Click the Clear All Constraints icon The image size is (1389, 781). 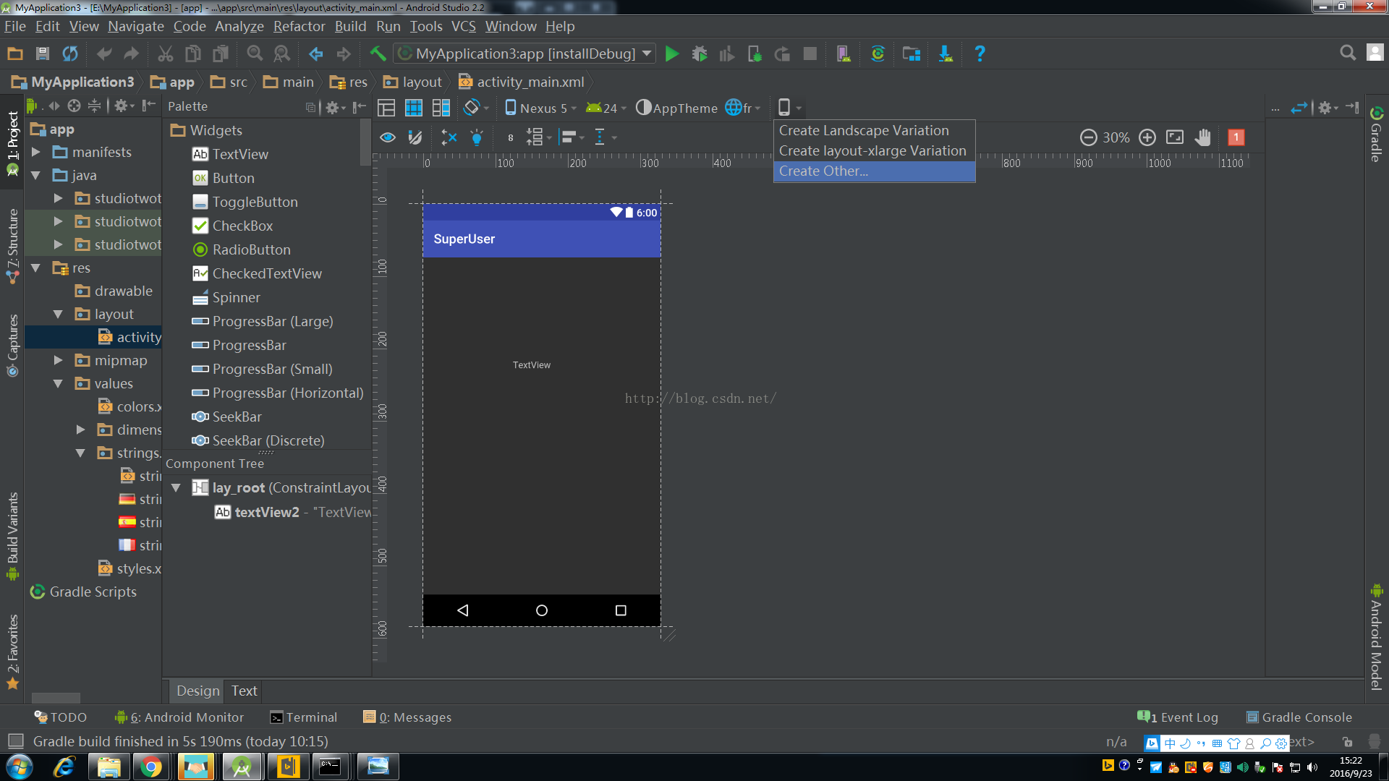point(449,137)
